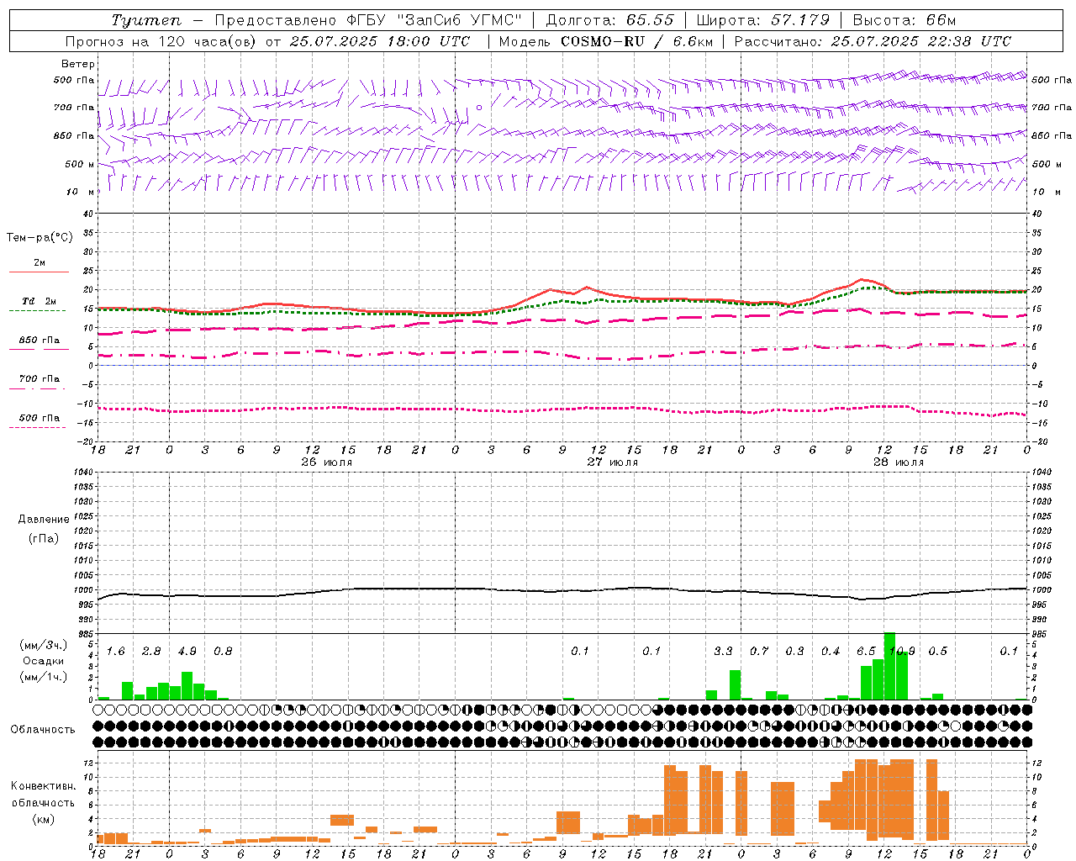Click 'Рассчитано: 25.07.2025 22:38 UTC' timestamp
Screen dimensions: 1076x861
tap(873, 41)
